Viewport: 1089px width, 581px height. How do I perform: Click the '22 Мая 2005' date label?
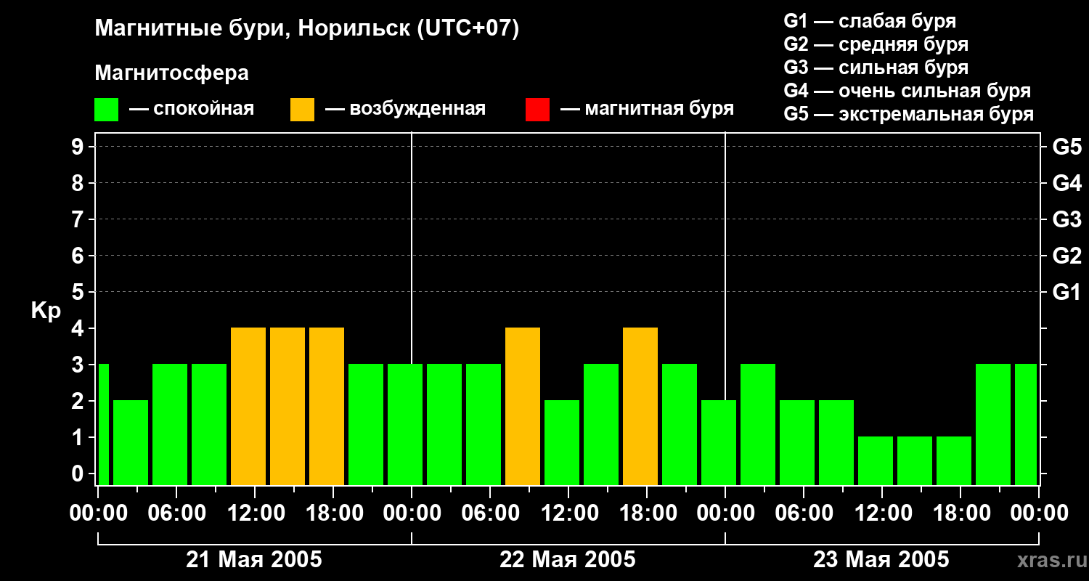(568, 560)
